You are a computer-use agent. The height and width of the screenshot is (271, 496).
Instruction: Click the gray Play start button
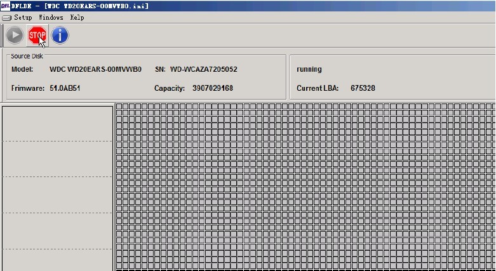(x=15, y=35)
